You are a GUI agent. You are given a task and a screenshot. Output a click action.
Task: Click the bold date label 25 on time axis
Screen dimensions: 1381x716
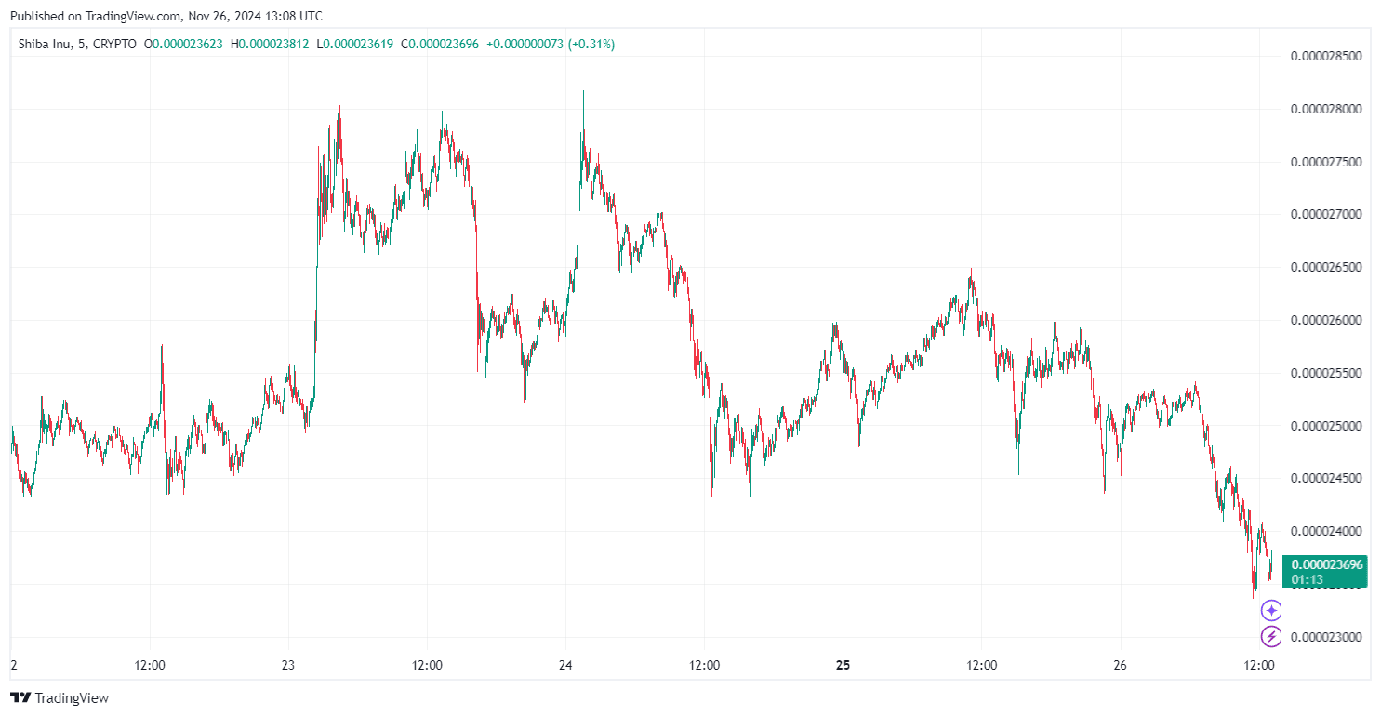click(x=843, y=666)
